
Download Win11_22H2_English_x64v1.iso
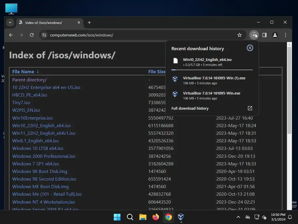point(44,133)
